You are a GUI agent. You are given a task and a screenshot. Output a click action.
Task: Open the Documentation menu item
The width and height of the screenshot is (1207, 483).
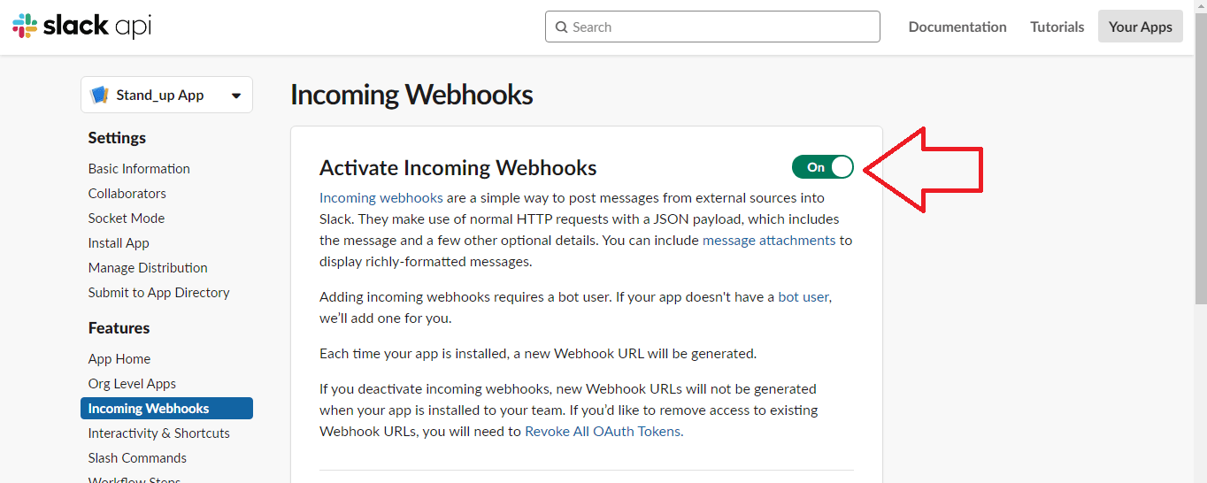[957, 27]
